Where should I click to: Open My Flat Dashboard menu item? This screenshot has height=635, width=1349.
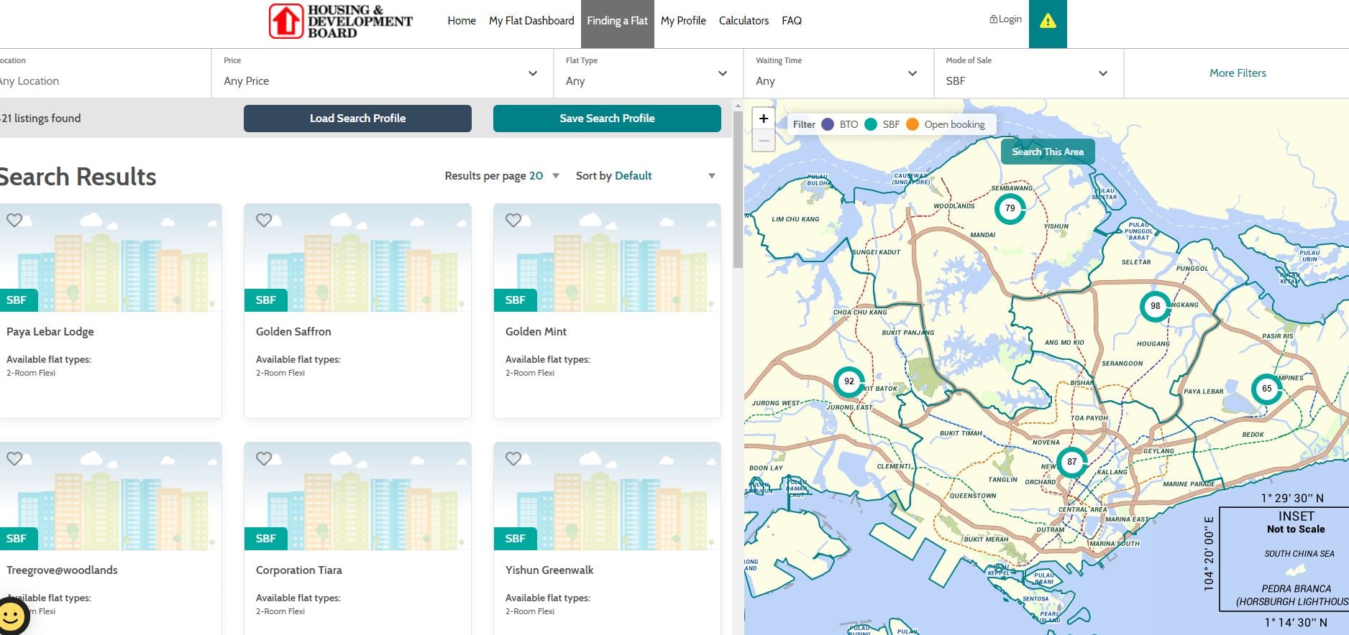531,21
